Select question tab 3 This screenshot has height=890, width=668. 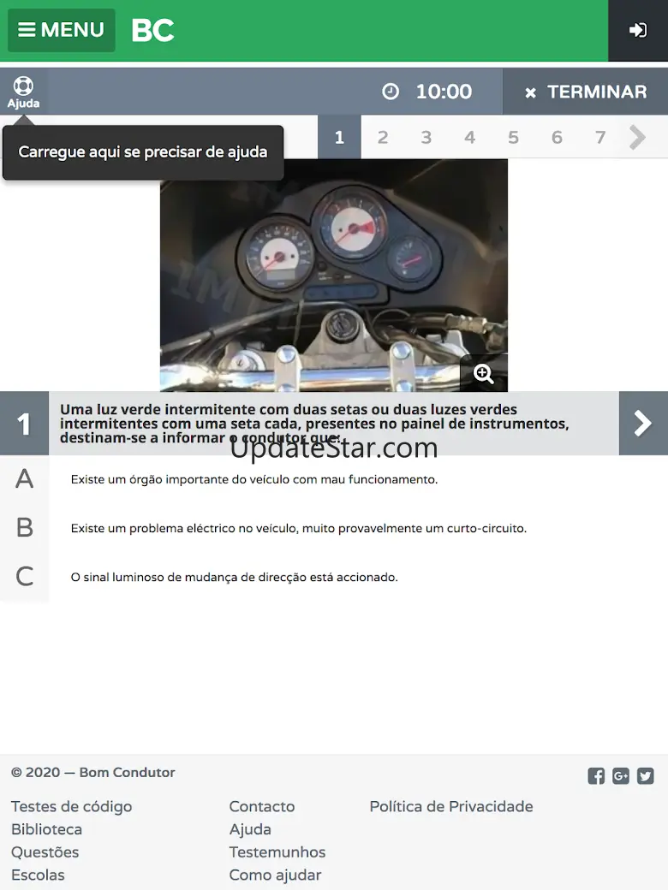pos(426,137)
